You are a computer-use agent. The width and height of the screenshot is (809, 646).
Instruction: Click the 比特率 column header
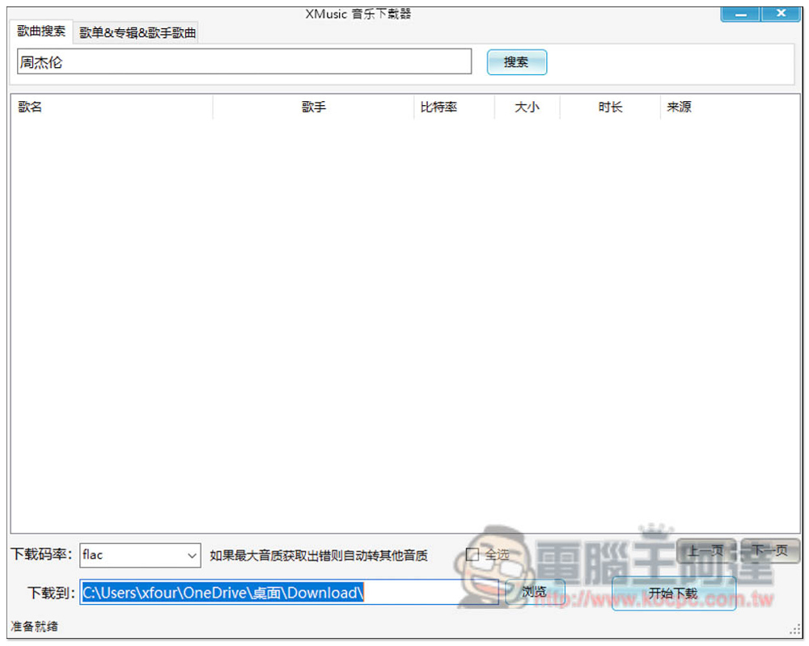[x=453, y=107]
